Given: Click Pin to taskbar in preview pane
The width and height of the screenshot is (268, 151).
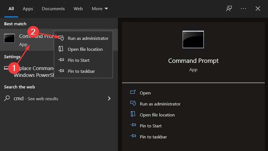Looking at the screenshot, I should [153, 137].
